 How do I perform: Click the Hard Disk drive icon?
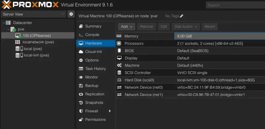coord(119,80)
